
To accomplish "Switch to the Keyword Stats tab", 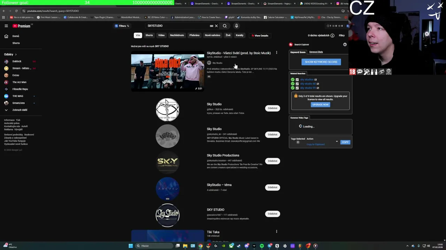I will click(x=316, y=52).
